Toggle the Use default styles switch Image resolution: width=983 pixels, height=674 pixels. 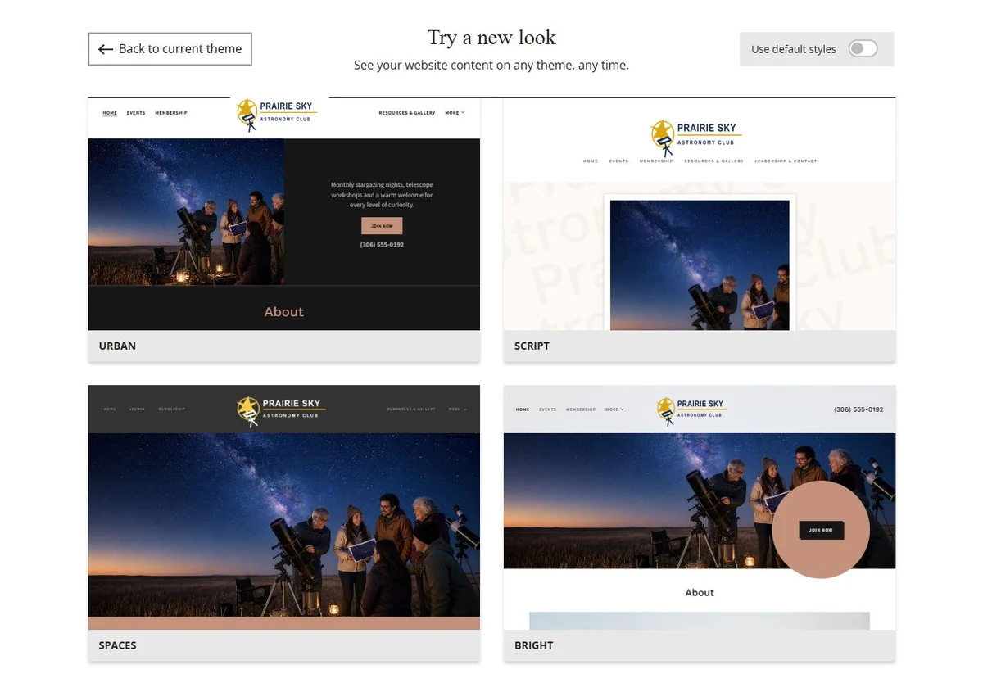pyautogui.click(x=863, y=49)
